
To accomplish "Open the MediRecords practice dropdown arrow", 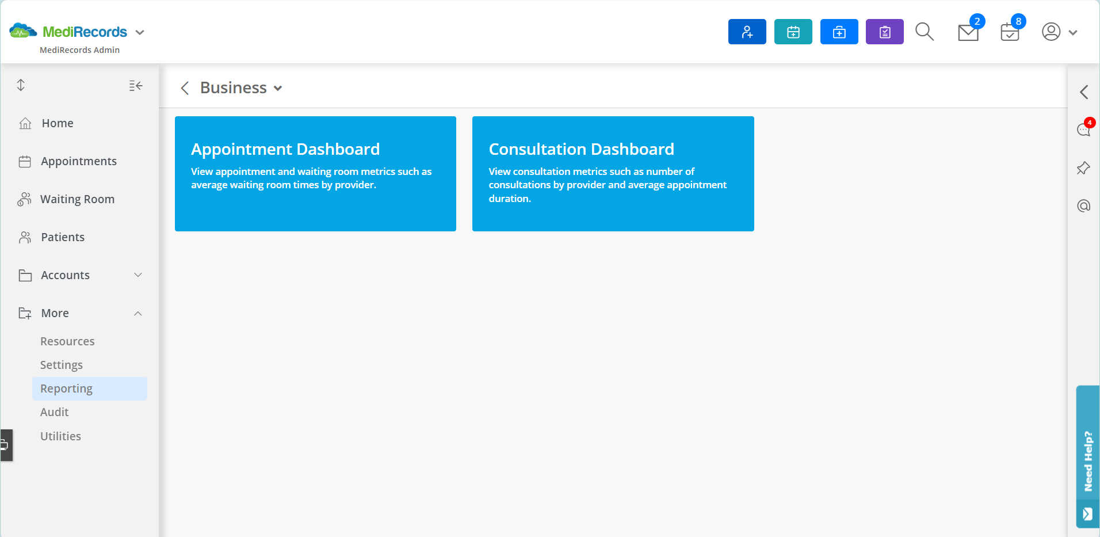I will [140, 32].
